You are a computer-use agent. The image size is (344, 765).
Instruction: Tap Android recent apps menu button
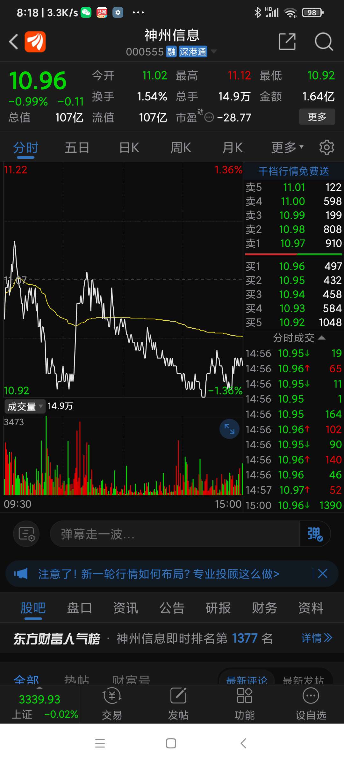[x=100, y=743]
